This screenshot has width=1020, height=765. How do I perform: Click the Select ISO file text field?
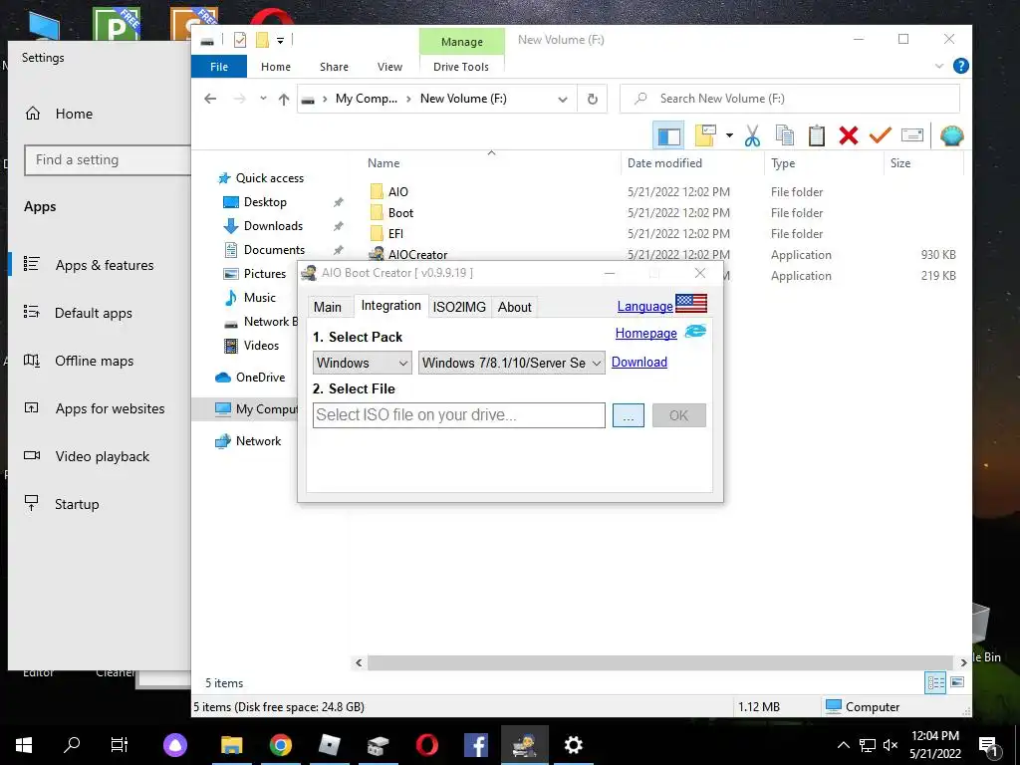pos(458,415)
